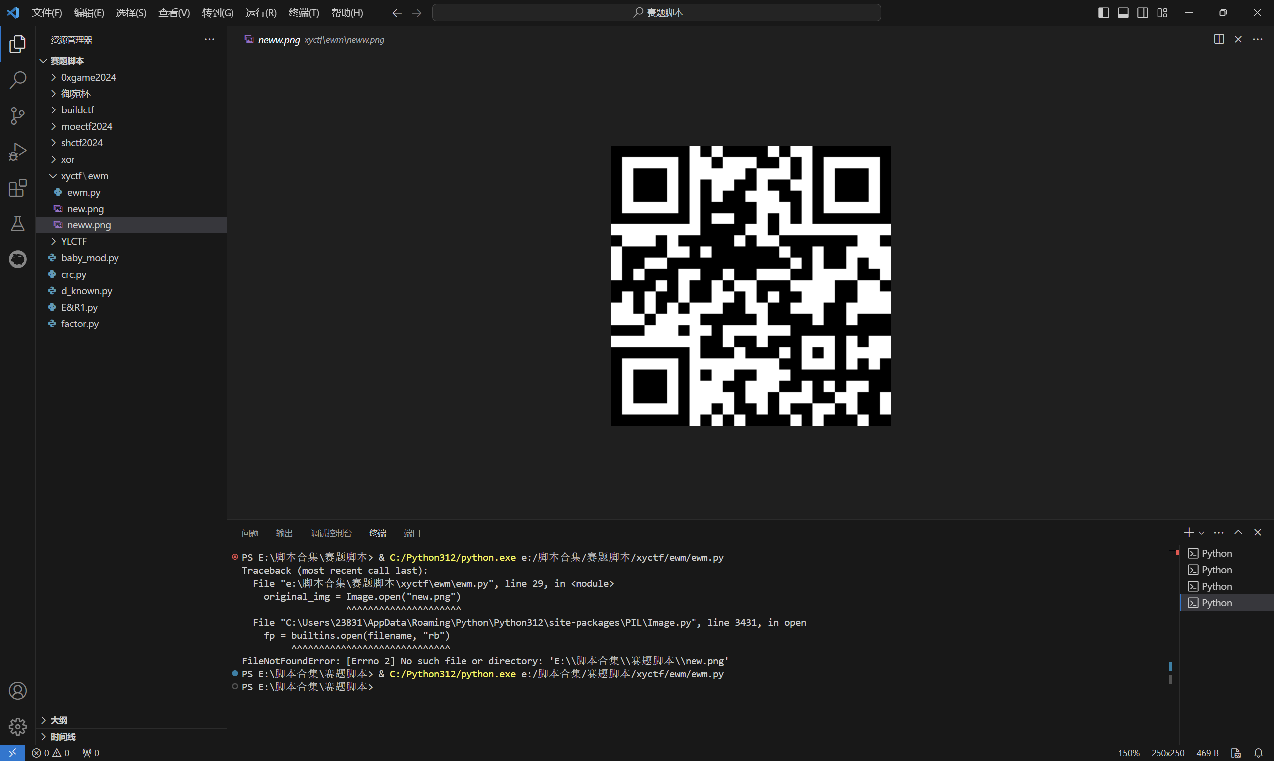1274x761 pixels.
Task: Toggle the primary side bar
Action: pos(1104,13)
